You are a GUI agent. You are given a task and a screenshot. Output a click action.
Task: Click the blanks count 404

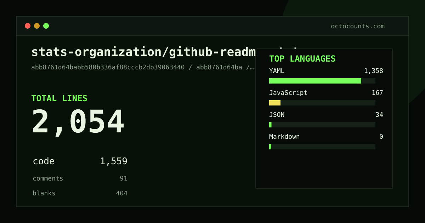(x=121, y=193)
